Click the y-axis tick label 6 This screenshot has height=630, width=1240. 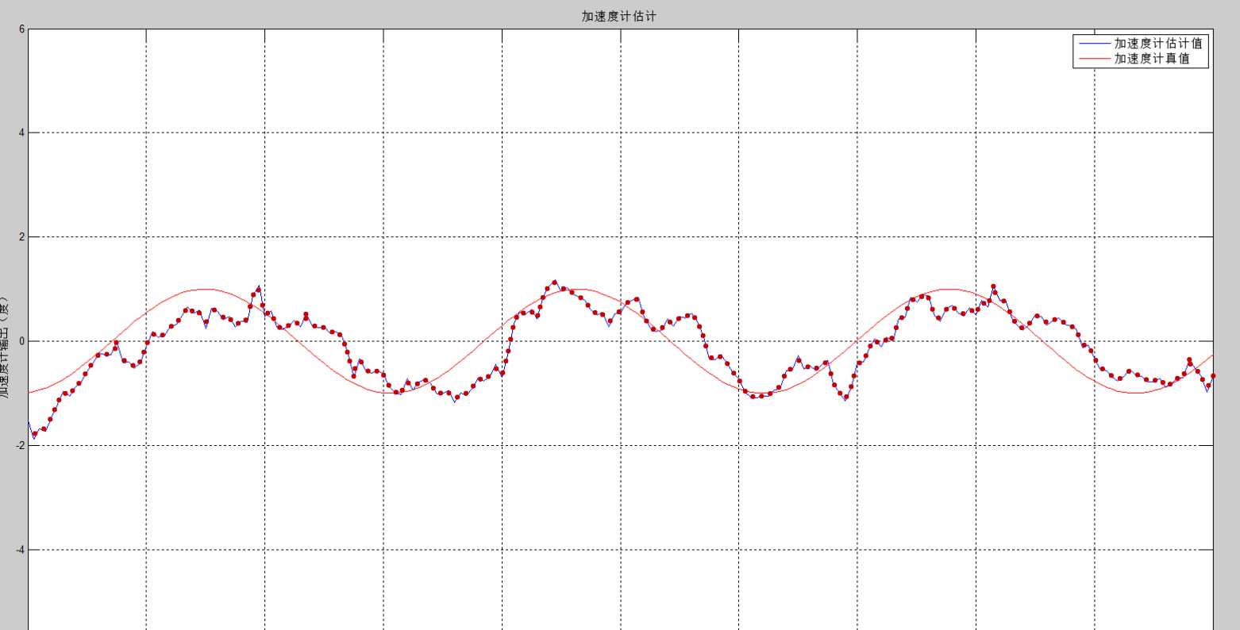[22, 29]
